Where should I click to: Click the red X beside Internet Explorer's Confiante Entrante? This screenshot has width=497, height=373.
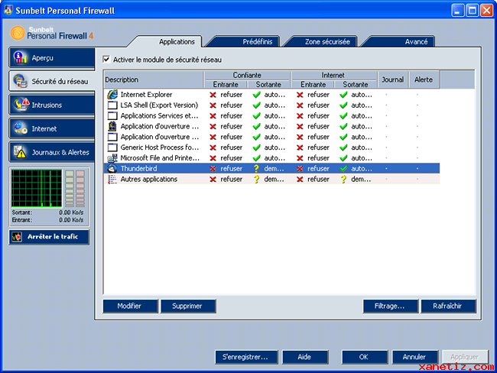[x=213, y=95]
